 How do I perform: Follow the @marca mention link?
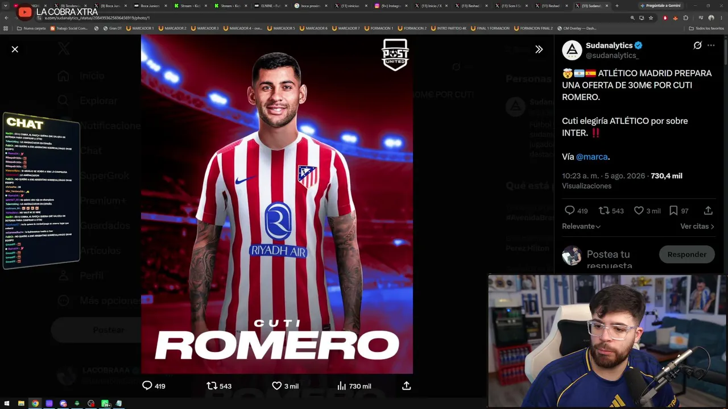point(592,157)
